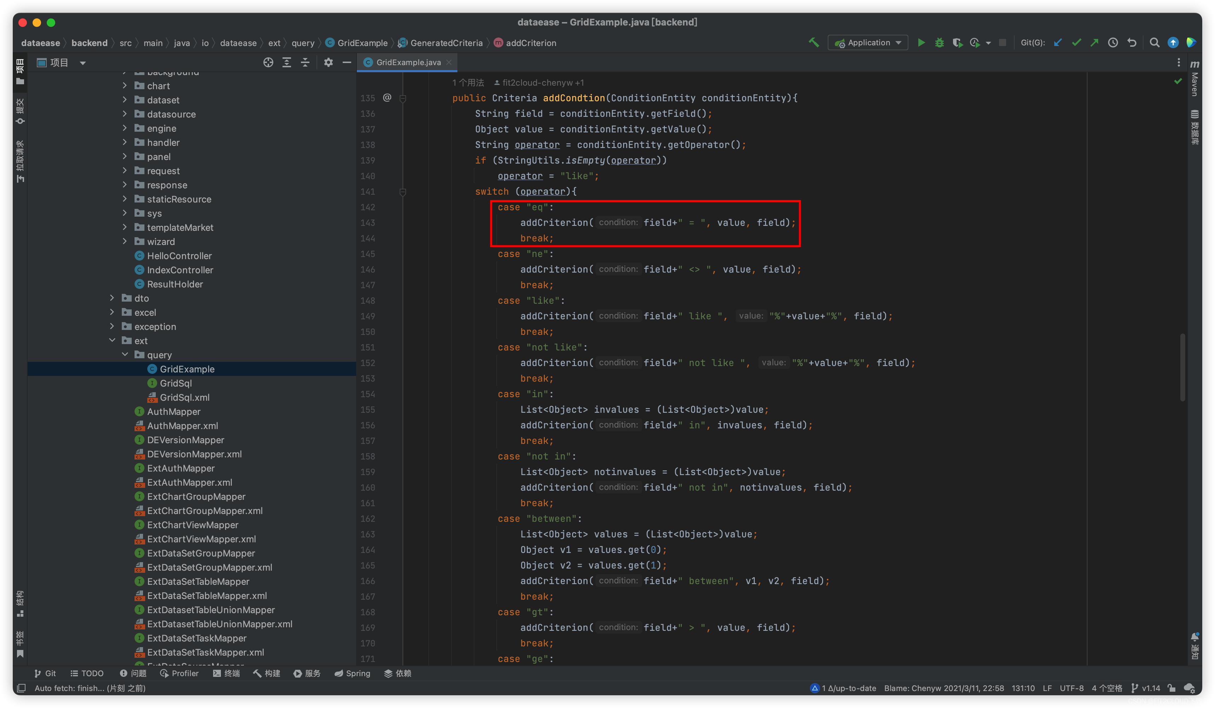Click the Build project hammer icon
The width and height of the screenshot is (1215, 708).
click(x=814, y=43)
